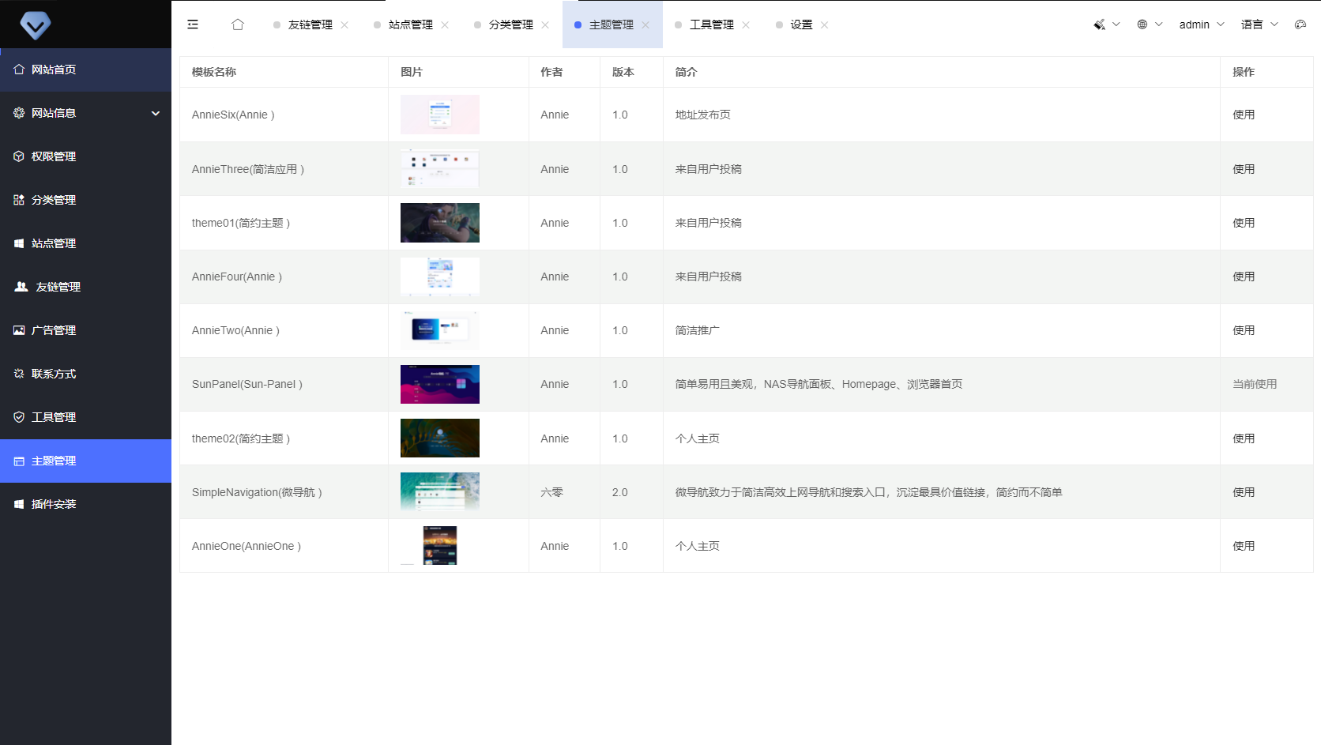The width and height of the screenshot is (1321, 745).
Task: Open the AnnieOne preview thumbnail
Action: click(x=440, y=545)
